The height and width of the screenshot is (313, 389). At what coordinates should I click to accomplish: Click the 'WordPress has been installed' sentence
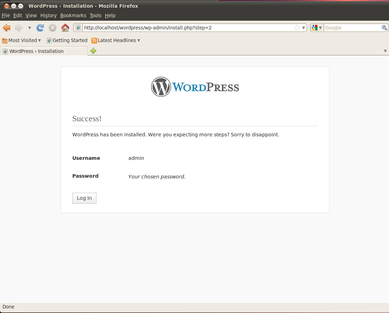point(176,135)
